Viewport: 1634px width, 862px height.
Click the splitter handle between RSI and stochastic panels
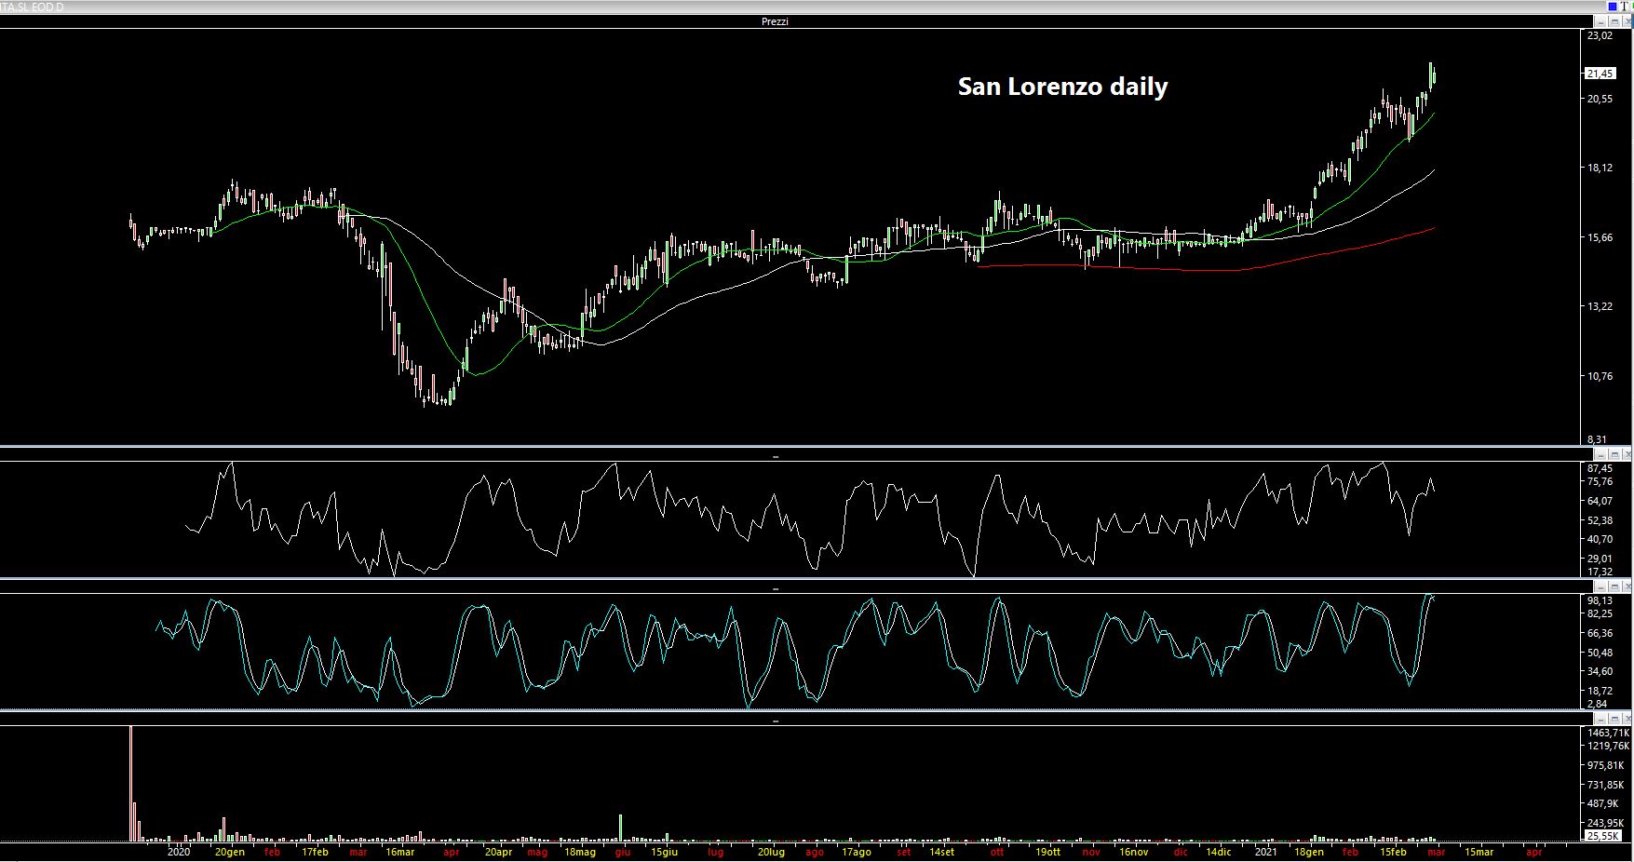click(776, 588)
